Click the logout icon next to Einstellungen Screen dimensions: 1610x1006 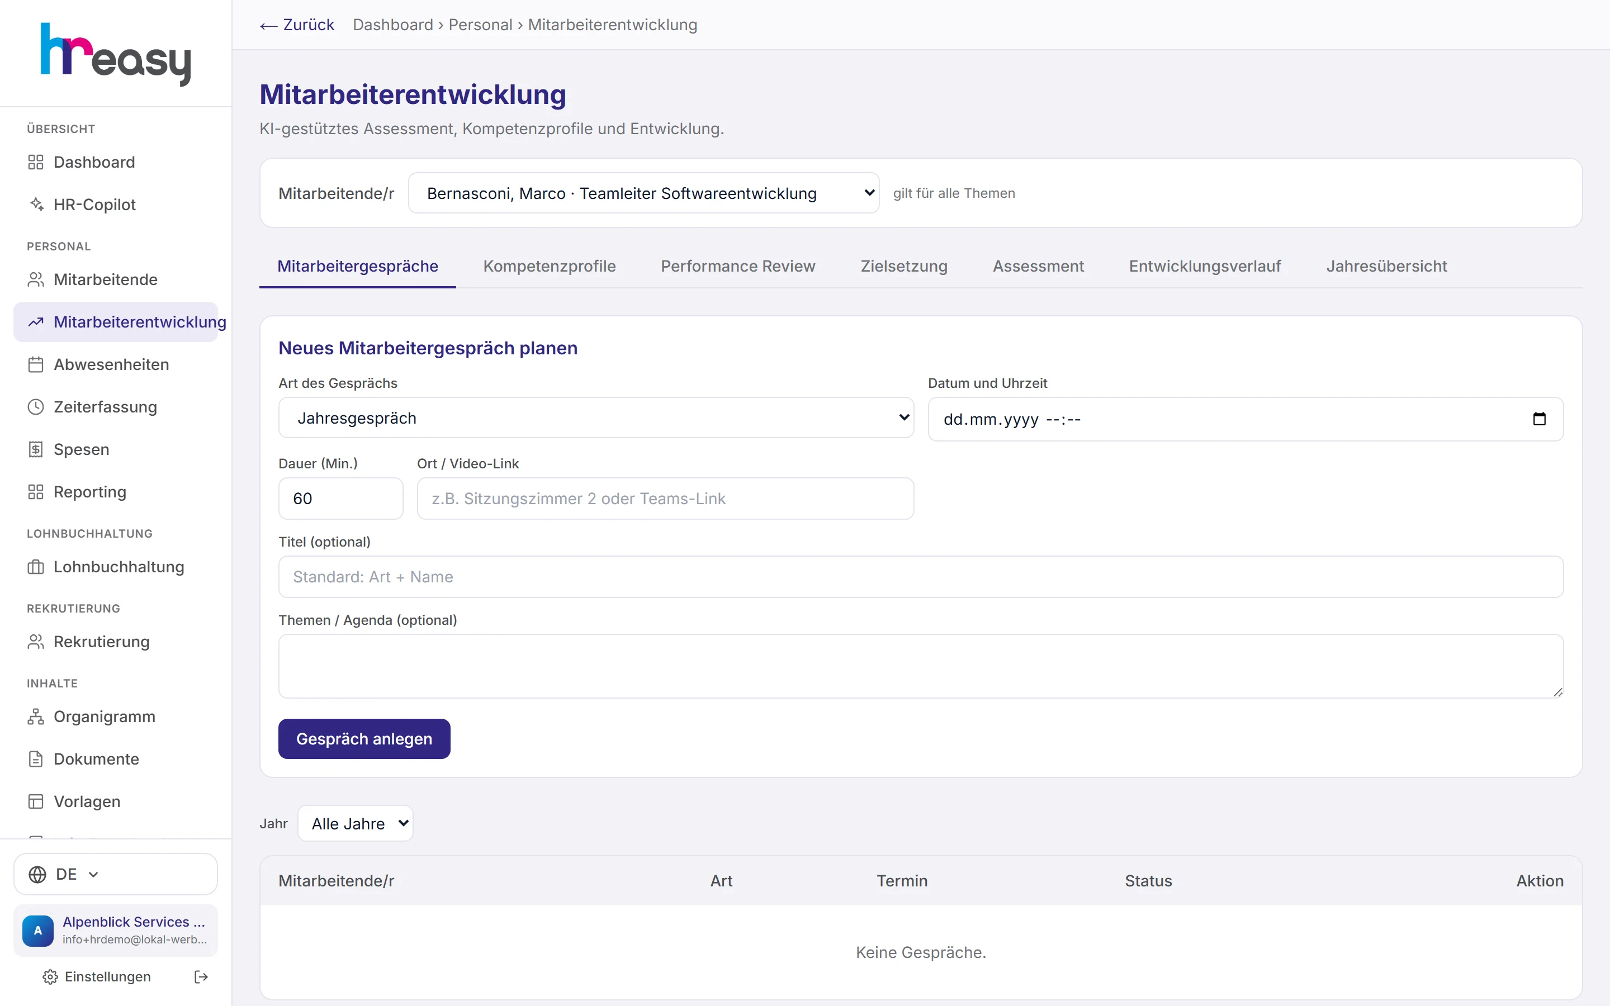(x=201, y=977)
